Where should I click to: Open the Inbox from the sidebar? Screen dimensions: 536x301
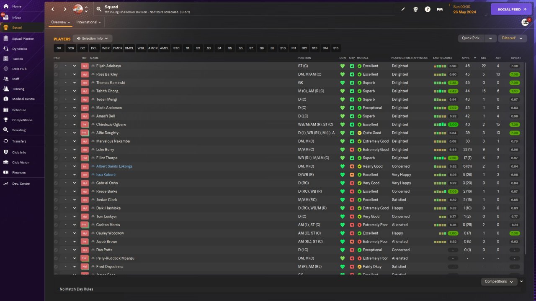click(17, 18)
